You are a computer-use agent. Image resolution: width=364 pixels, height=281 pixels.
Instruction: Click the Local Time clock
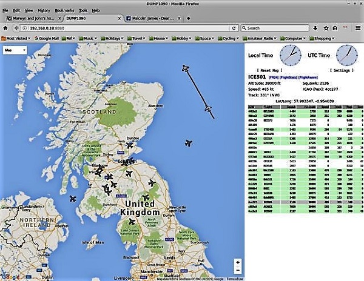290,55
